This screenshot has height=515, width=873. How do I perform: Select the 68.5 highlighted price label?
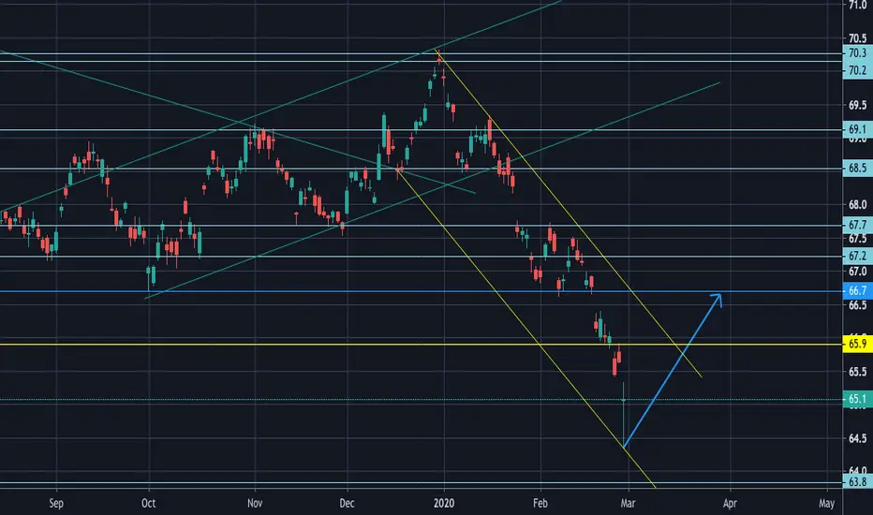tap(857, 168)
